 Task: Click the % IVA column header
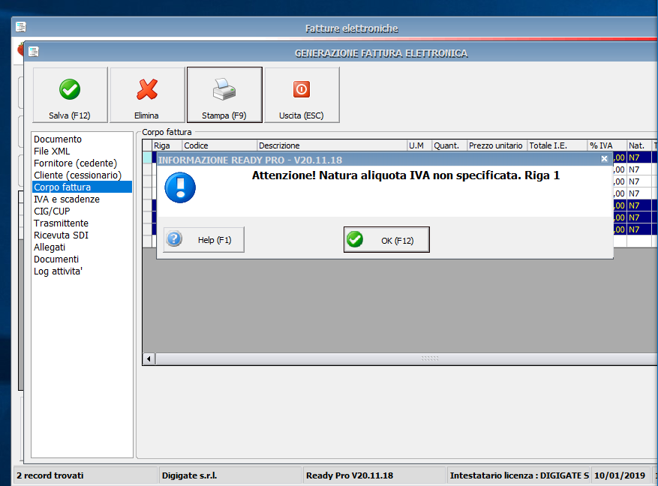pyautogui.click(x=607, y=145)
